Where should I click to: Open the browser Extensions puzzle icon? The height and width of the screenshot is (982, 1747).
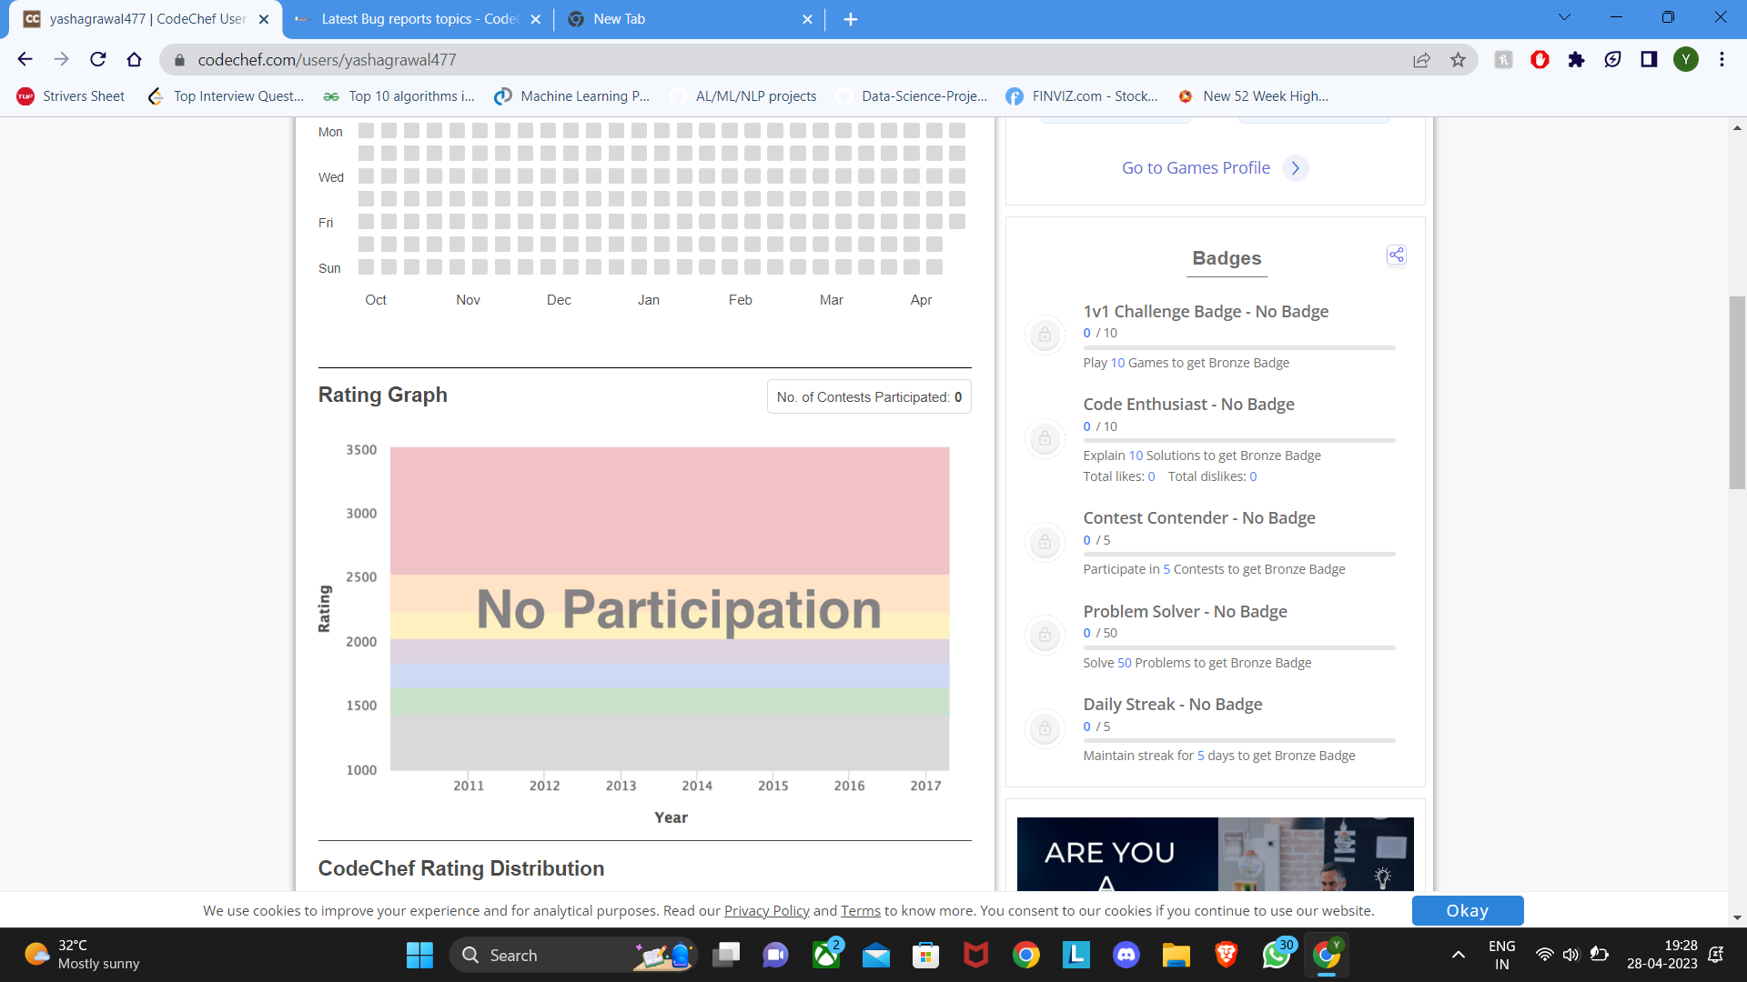(x=1576, y=60)
